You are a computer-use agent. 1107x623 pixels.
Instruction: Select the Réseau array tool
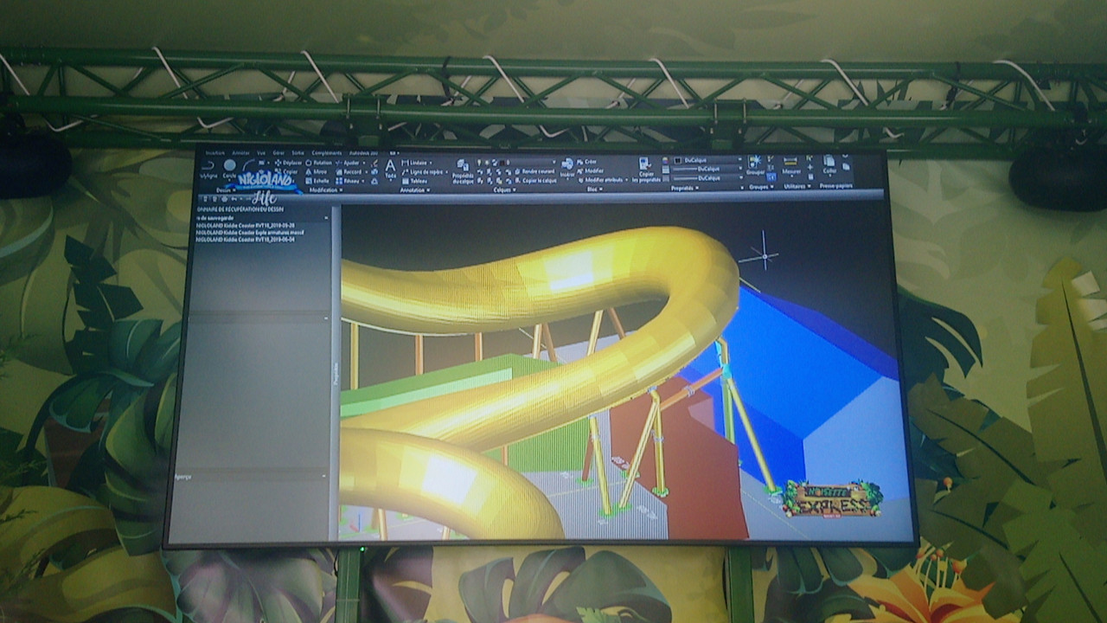coord(349,181)
